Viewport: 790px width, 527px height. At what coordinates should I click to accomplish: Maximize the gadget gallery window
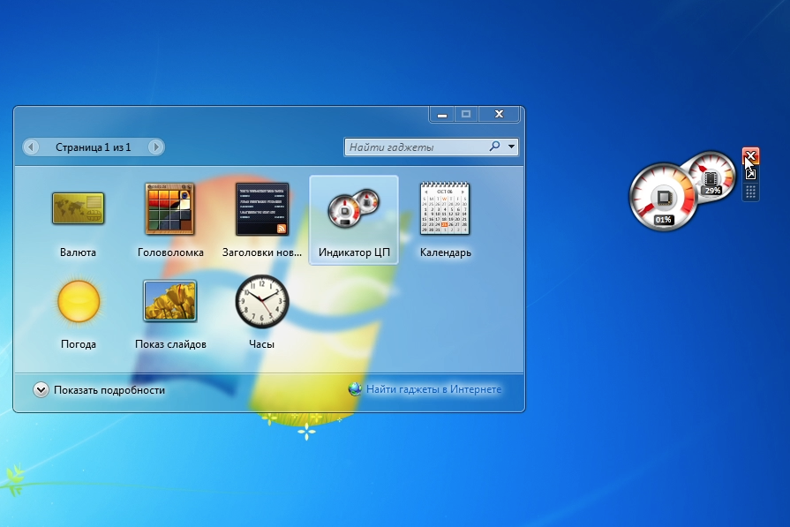(x=466, y=115)
